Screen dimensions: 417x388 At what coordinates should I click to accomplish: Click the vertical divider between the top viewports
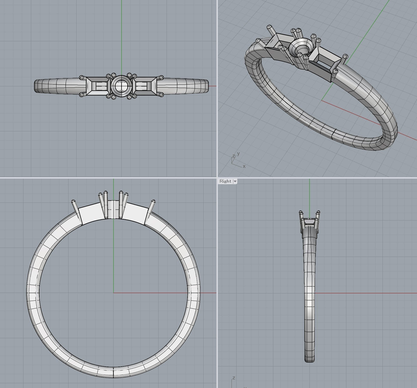coord(217,88)
